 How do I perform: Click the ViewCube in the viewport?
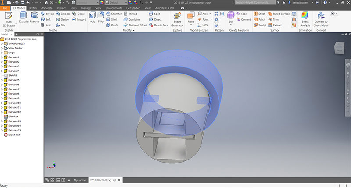tap(339, 48)
